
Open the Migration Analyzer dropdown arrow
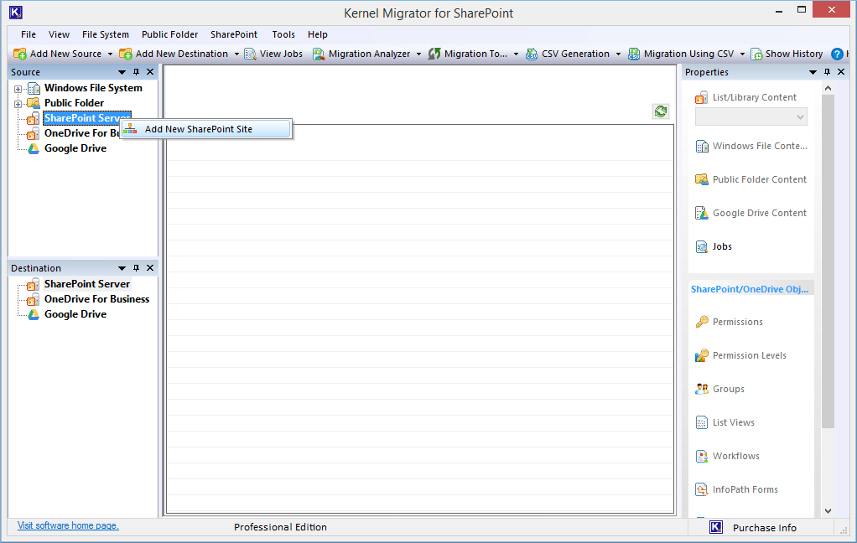[418, 54]
